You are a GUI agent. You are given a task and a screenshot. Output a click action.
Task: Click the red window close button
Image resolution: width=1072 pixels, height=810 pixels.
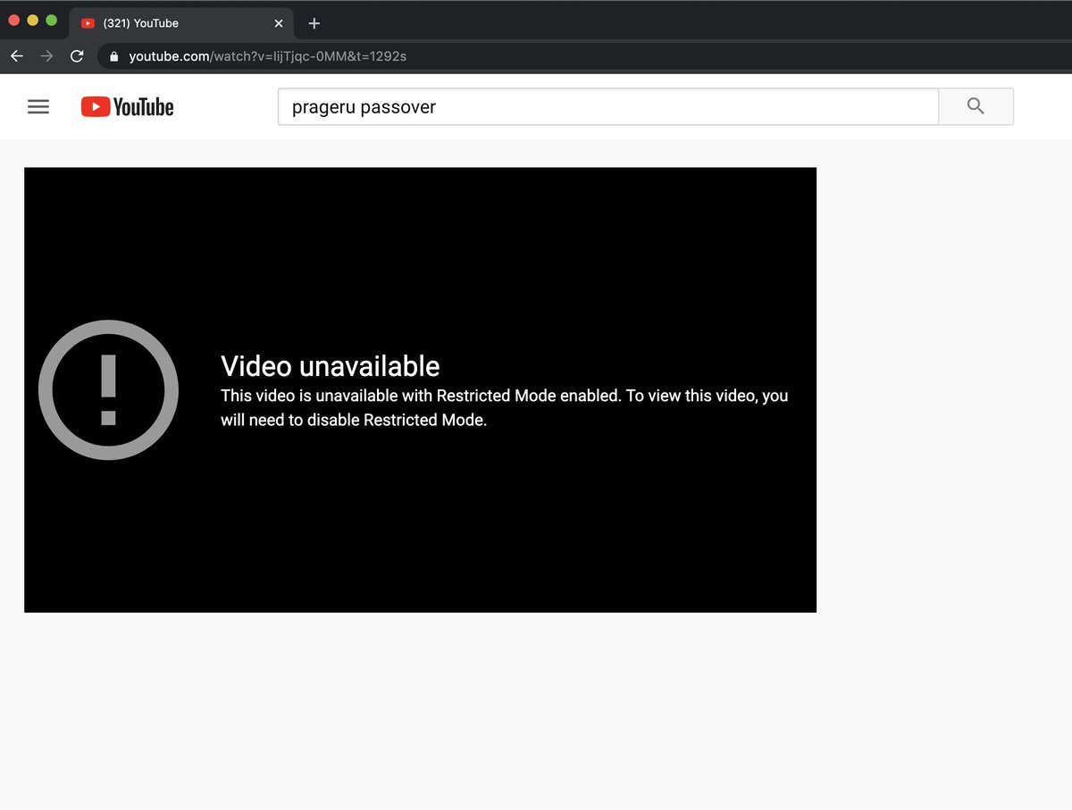point(14,20)
